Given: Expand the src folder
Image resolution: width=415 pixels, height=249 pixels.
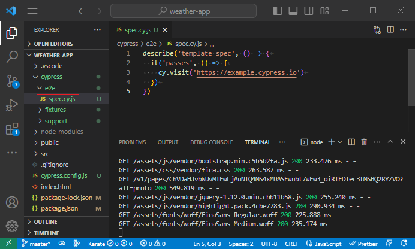Looking at the screenshot, I should (67, 154).
